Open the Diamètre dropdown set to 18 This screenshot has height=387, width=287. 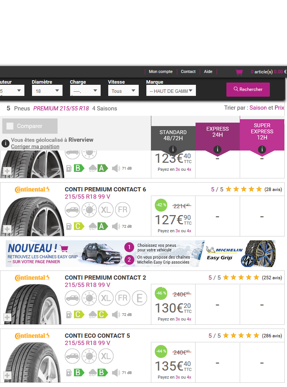47,91
